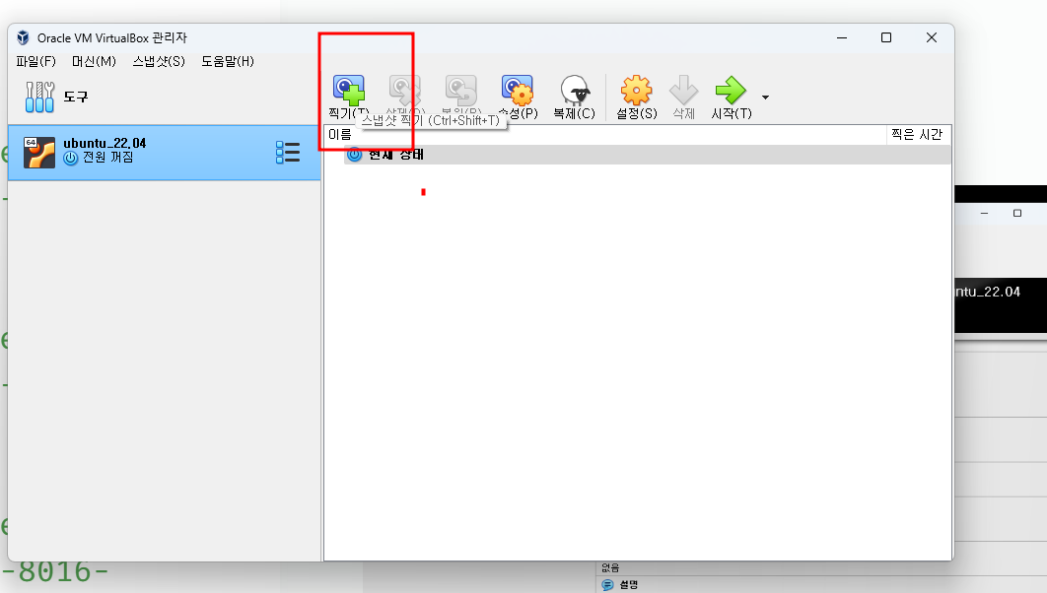Screen dimensions: 1047x593
Task: Open the 도움말(H) menu
Action: tap(228, 61)
